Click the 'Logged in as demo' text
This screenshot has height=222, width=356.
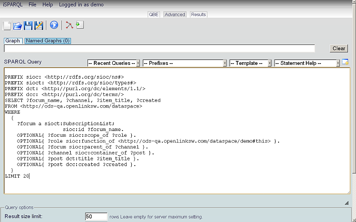coord(81,4)
